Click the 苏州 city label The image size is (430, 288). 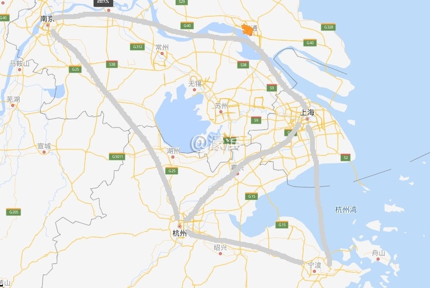221,105
